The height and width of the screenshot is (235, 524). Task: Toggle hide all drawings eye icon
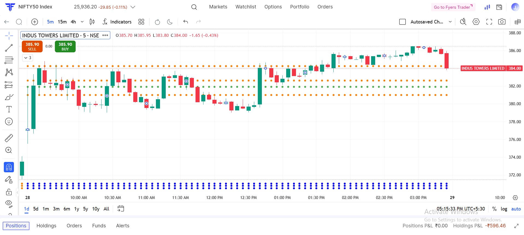(x=9, y=204)
